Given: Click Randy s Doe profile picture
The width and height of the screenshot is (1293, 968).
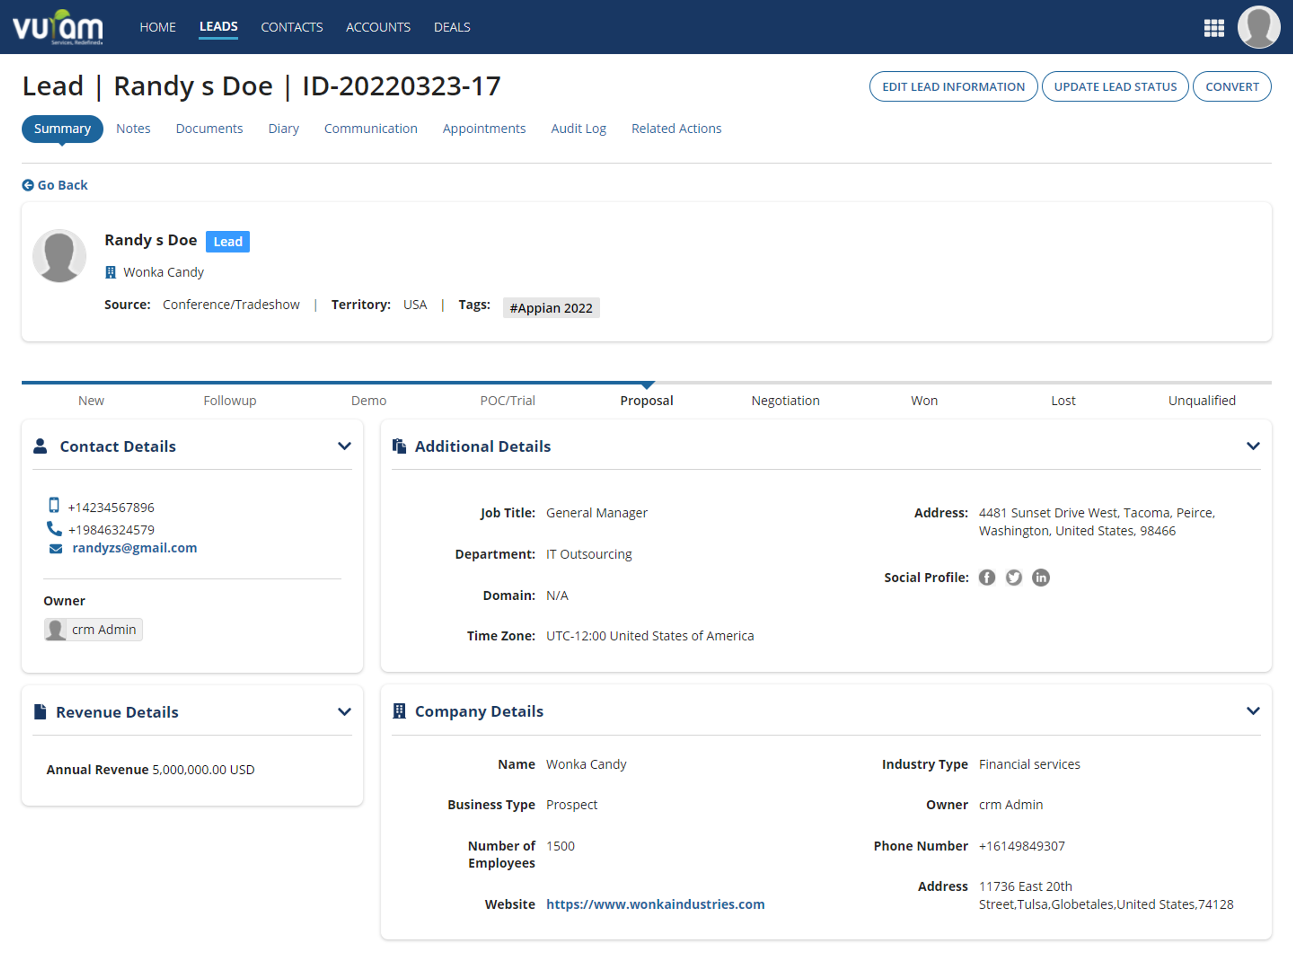Looking at the screenshot, I should (59, 256).
